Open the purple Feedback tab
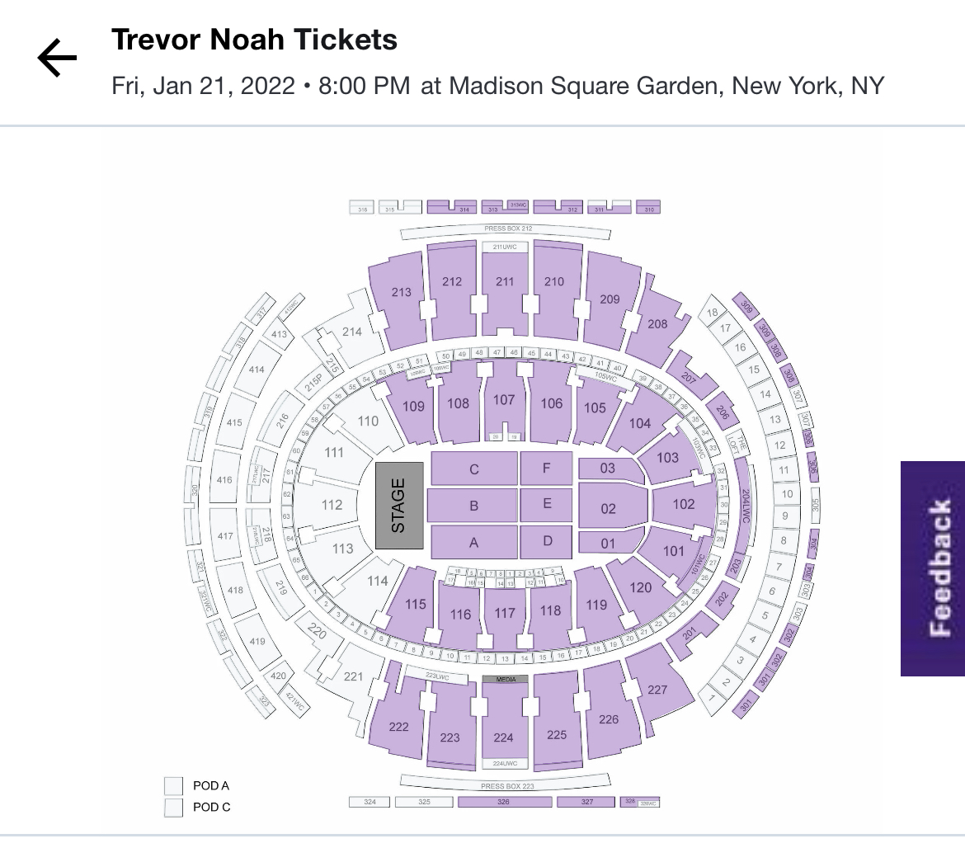The image size is (965, 848). pos(932,568)
